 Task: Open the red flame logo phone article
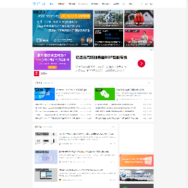139,19
